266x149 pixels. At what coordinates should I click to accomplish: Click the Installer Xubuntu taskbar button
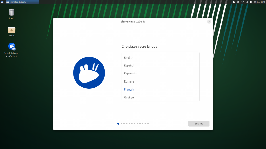coord(22,2)
